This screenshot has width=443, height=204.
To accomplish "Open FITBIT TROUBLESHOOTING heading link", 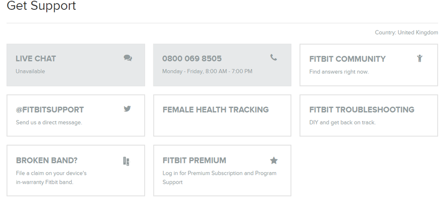I will [361, 110].
